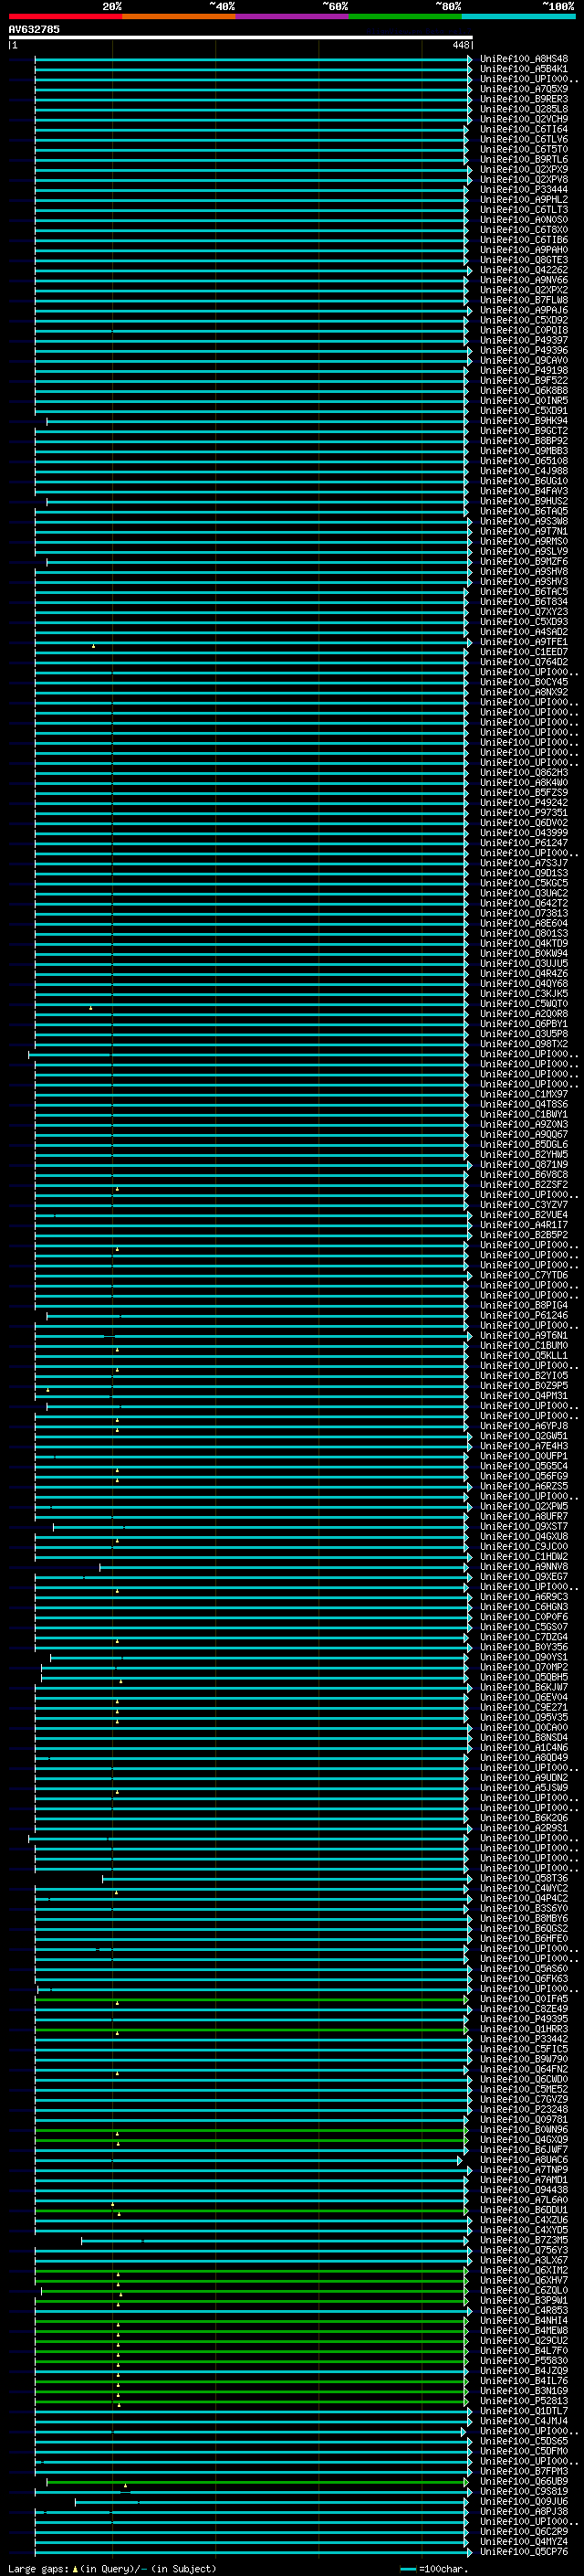The image size is (584, 2576).
Task: Click hit UniRef100_B9RTL6
Action: click(x=524, y=159)
